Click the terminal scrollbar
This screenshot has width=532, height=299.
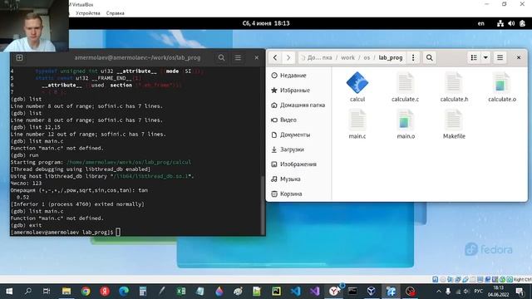click(x=263, y=205)
